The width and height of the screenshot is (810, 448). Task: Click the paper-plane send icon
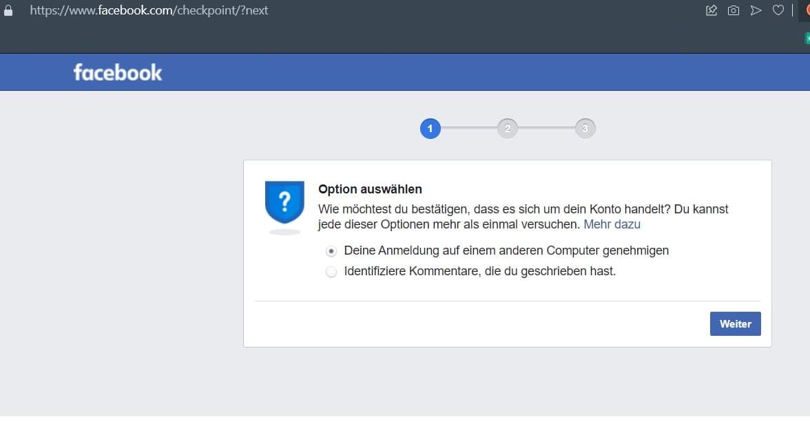point(756,10)
